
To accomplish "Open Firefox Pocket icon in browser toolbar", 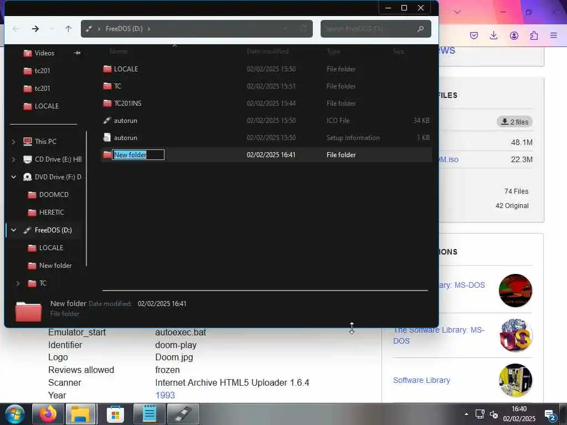I will (x=474, y=35).
